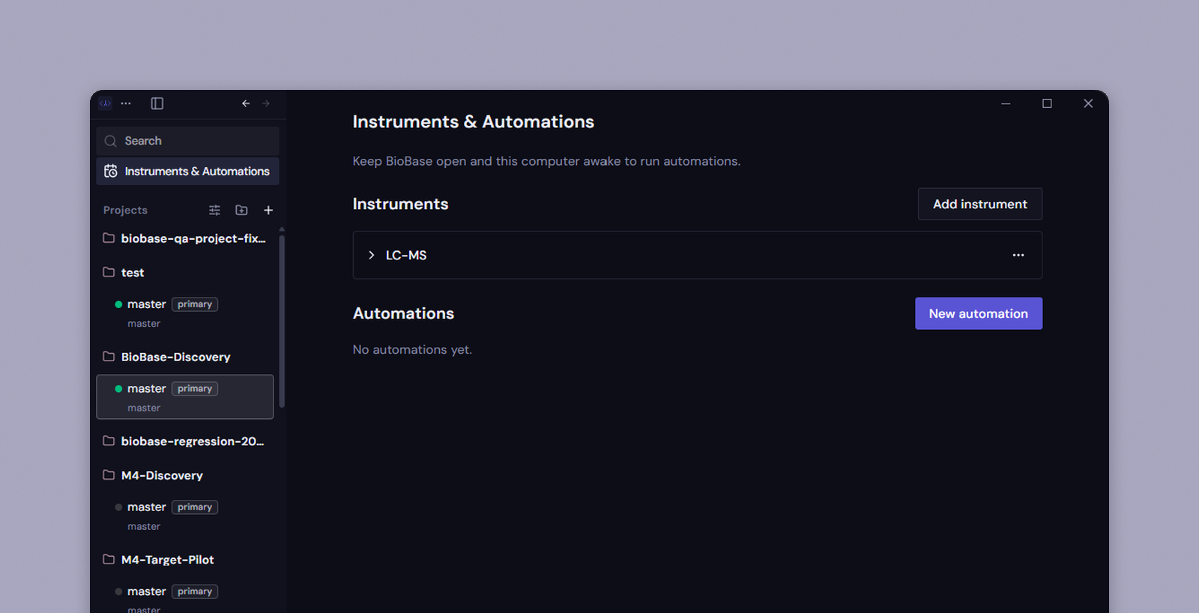Open the master branch under BioBase-Discovery

[185, 397]
